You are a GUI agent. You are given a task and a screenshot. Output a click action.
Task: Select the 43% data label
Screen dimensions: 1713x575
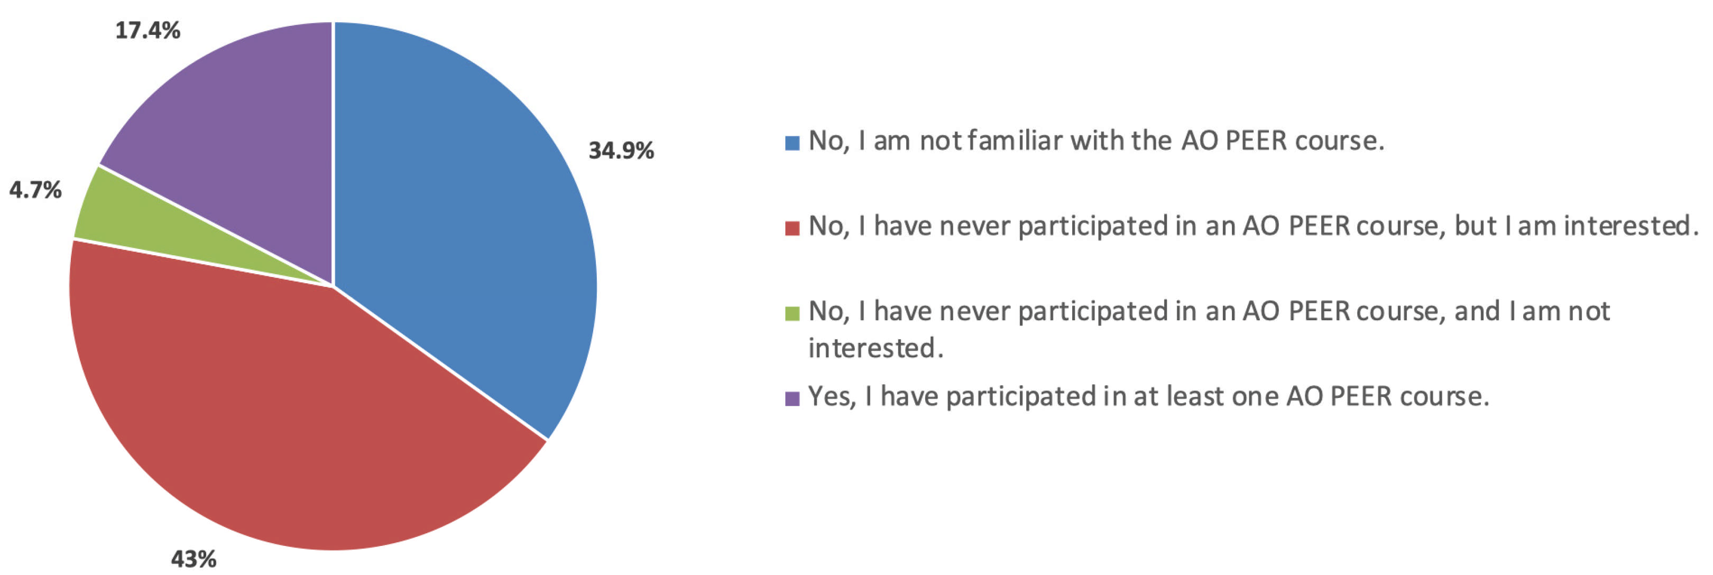pyautogui.click(x=194, y=559)
